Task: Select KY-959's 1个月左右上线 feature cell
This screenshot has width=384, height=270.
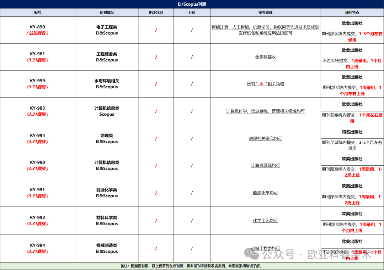Action: tap(352, 91)
